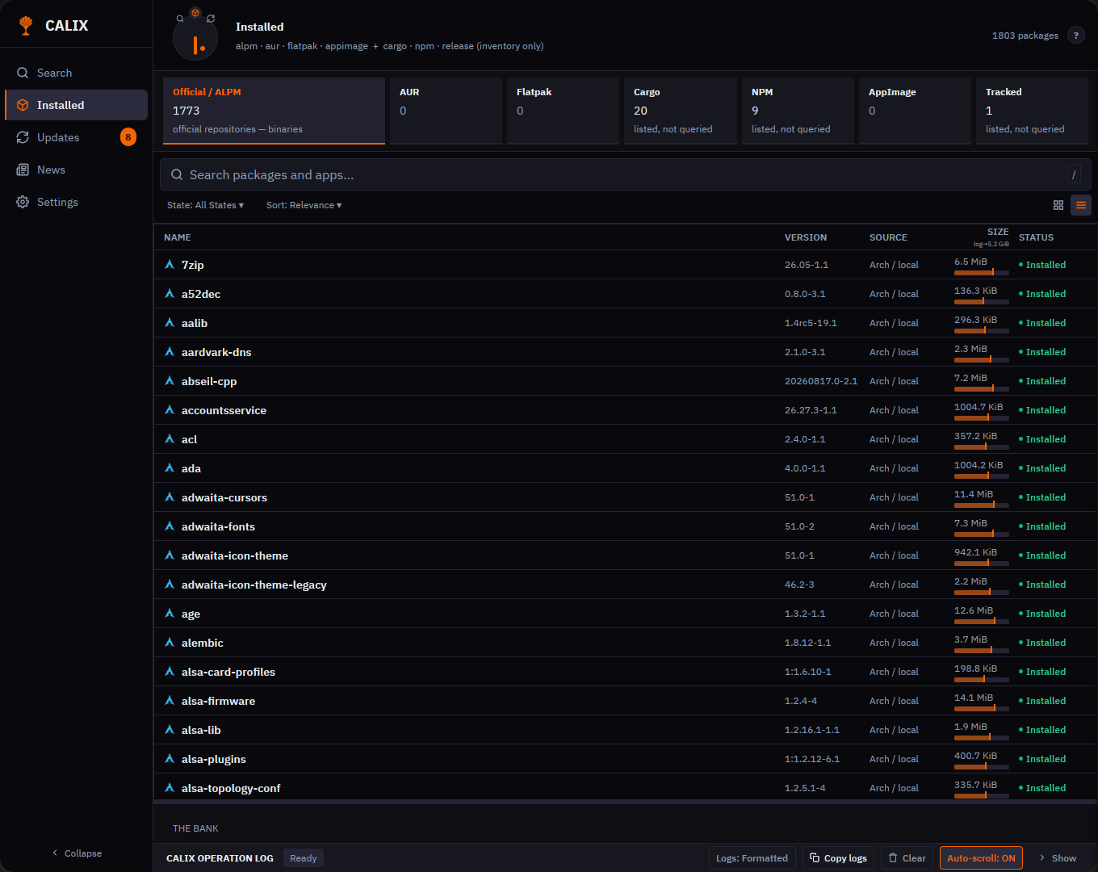The width and height of the screenshot is (1098, 872).
Task: Open the help question mark button
Action: coord(1075,35)
